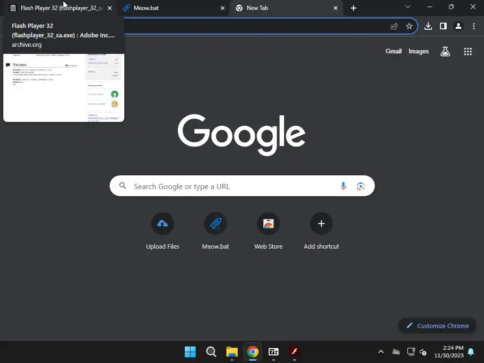Click the Google search box
This screenshot has width=484, height=363.
pyautogui.click(x=242, y=186)
